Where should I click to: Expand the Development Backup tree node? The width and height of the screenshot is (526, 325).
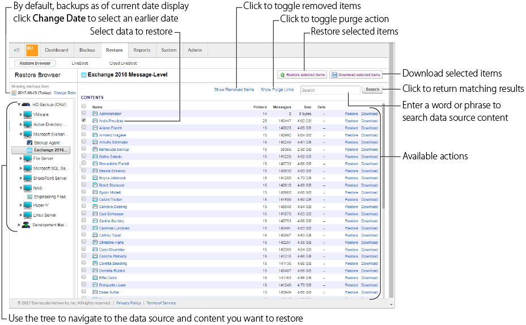tap(19, 225)
